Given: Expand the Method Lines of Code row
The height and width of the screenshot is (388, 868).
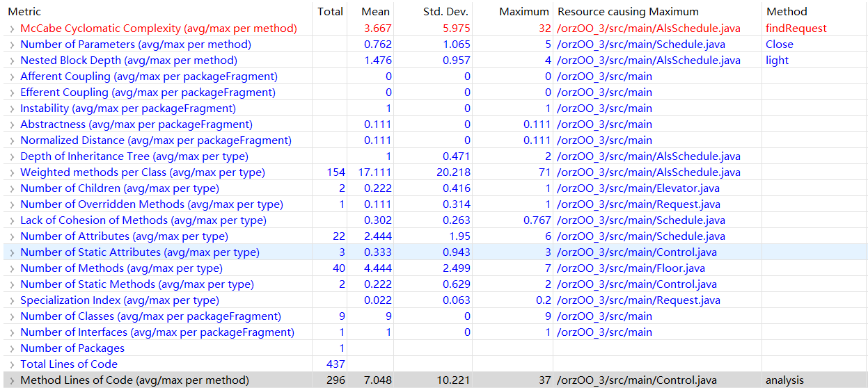Looking at the screenshot, I should (12, 380).
